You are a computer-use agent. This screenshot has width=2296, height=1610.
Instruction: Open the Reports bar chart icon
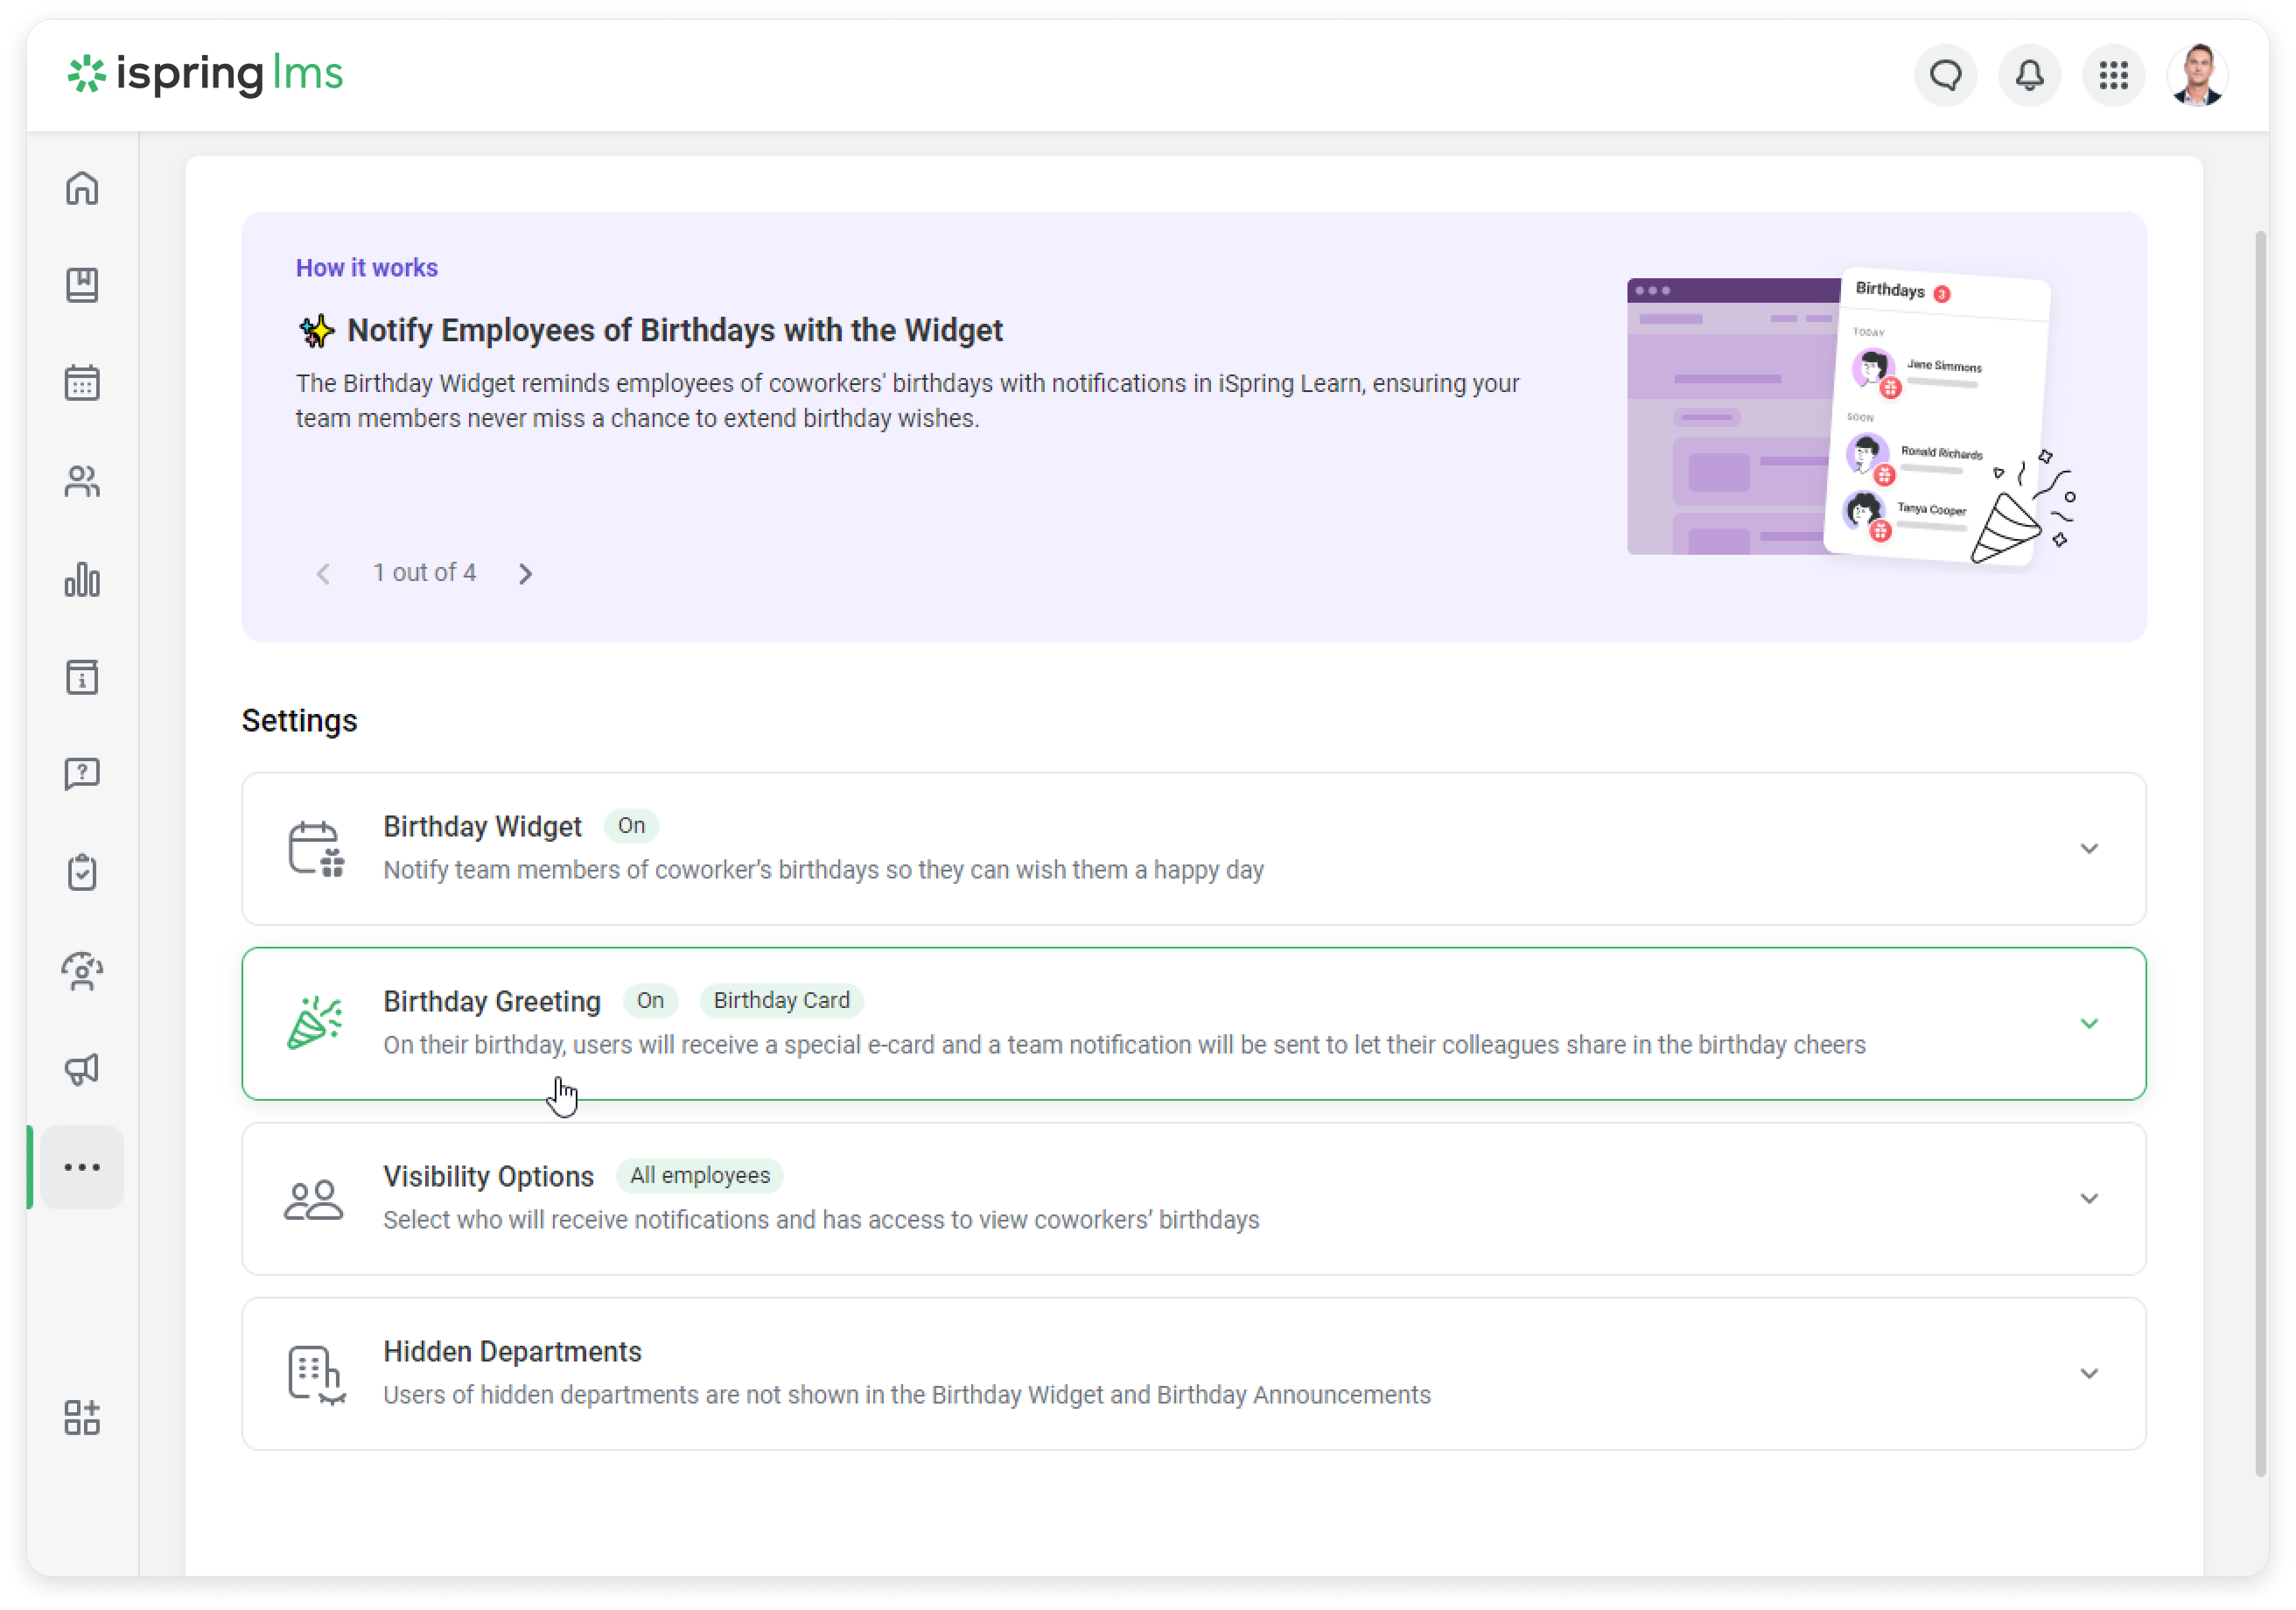[x=82, y=579]
